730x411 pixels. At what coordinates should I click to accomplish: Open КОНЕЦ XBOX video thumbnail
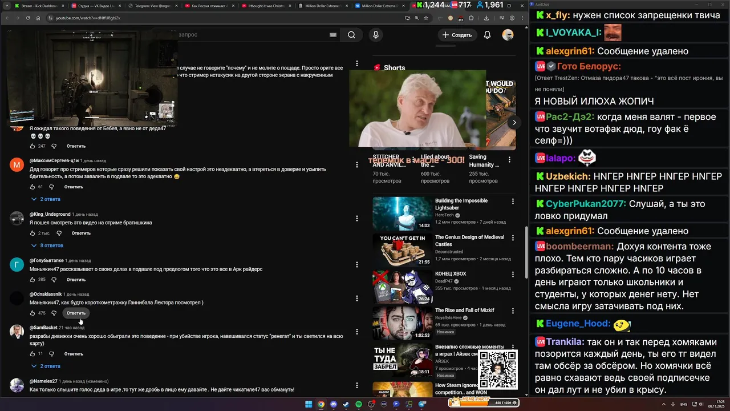click(x=403, y=287)
